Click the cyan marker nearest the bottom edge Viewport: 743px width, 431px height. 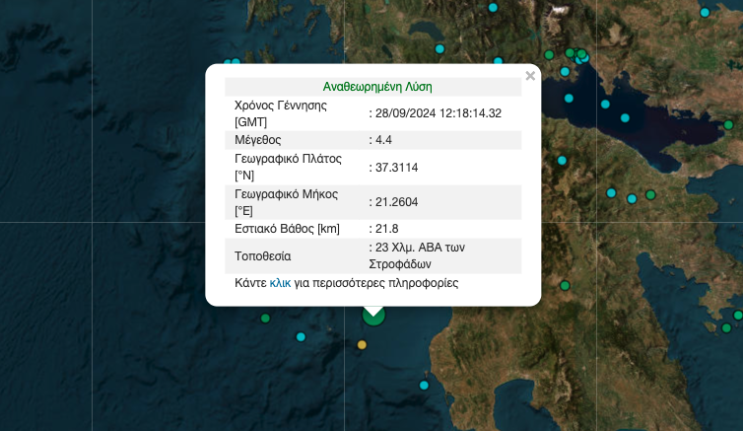424,386
